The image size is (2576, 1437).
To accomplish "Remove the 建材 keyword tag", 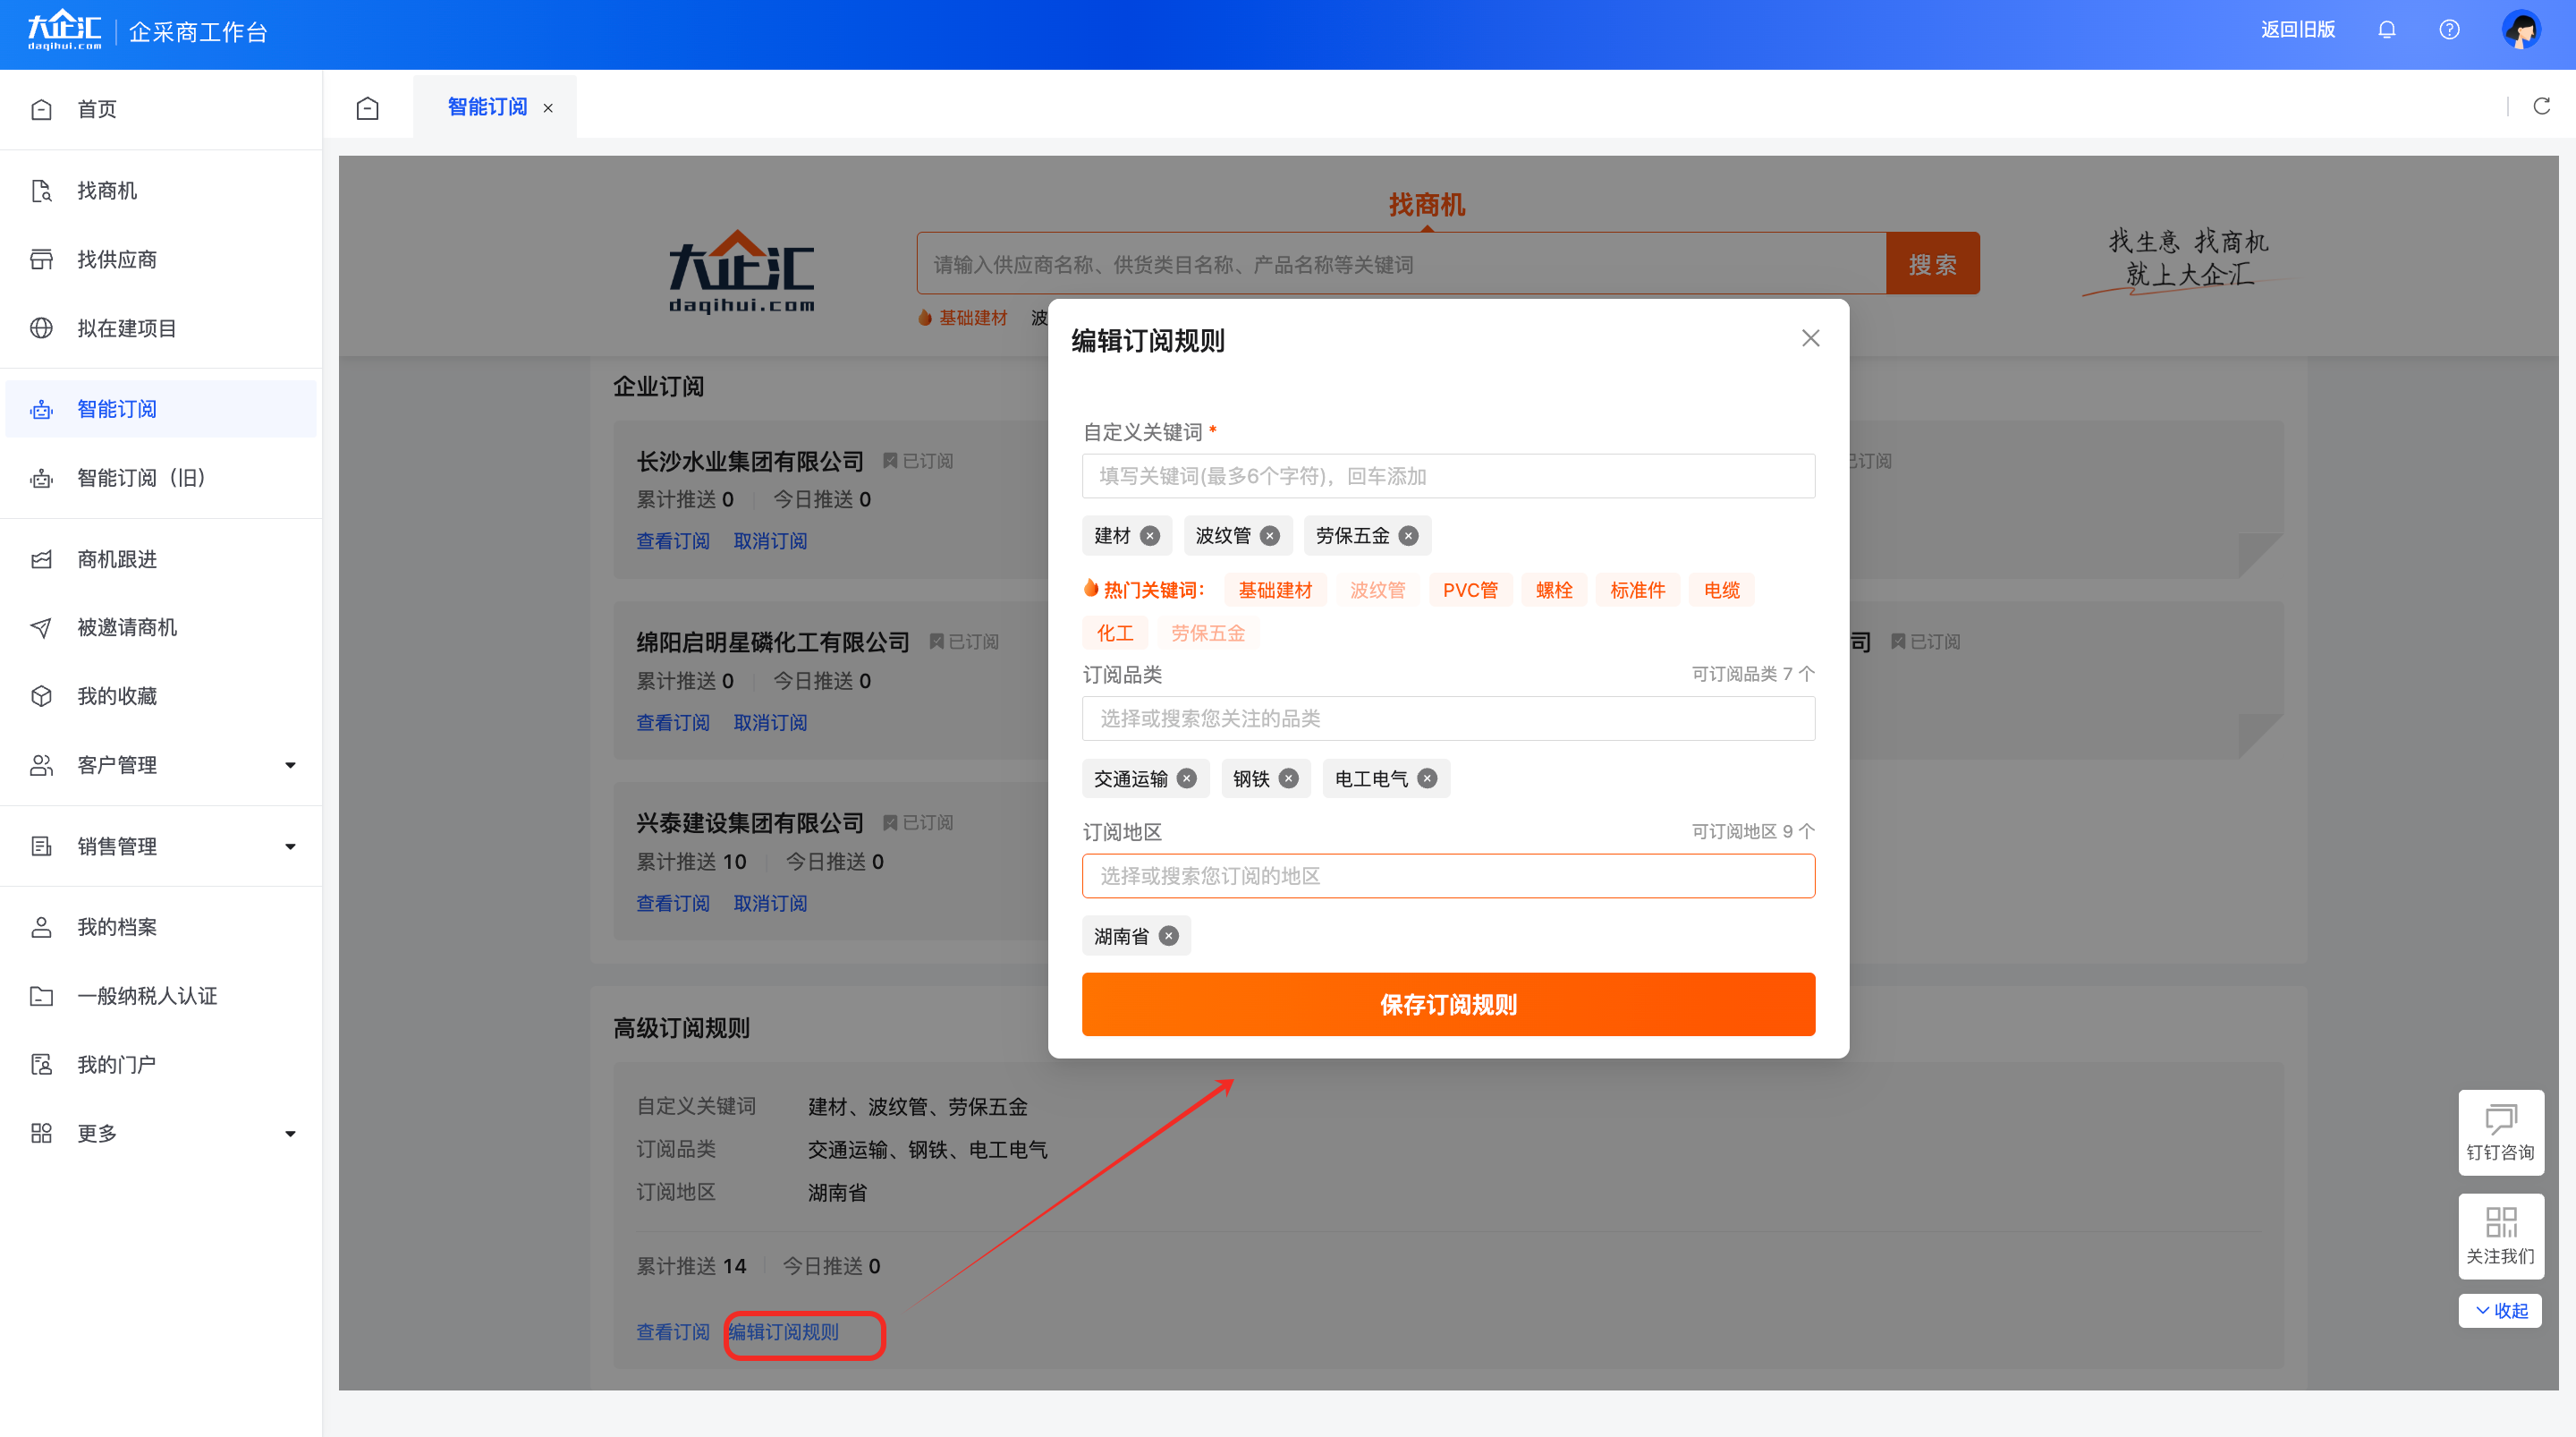I will (x=1150, y=535).
